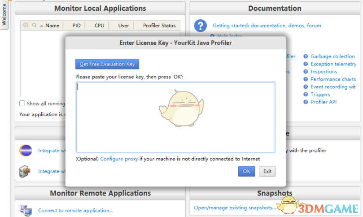Click search icon in applications table header
Image resolution: width=363 pixels, height=217 pixels.
click(34, 25)
